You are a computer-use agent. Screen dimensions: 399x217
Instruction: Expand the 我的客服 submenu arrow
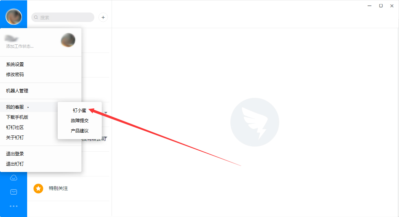(28, 107)
